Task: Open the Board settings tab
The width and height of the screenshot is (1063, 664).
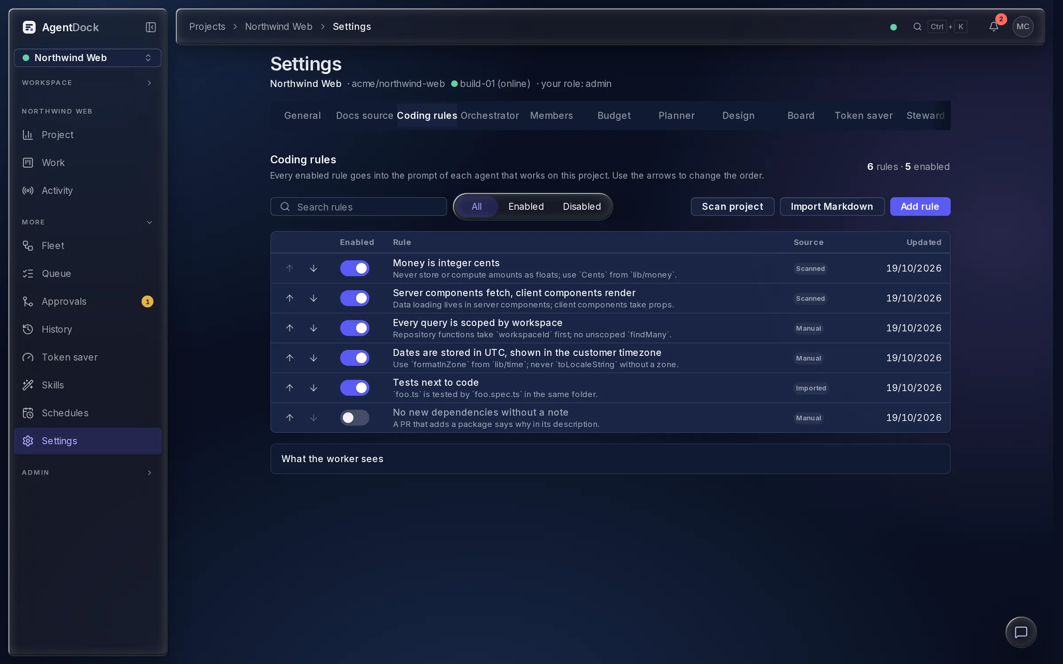Action: pyautogui.click(x=801, y=116)
